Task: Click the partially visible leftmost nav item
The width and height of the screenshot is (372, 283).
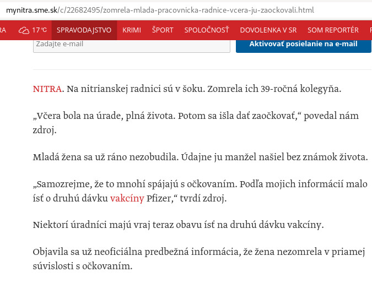Action: click(3, 30)
